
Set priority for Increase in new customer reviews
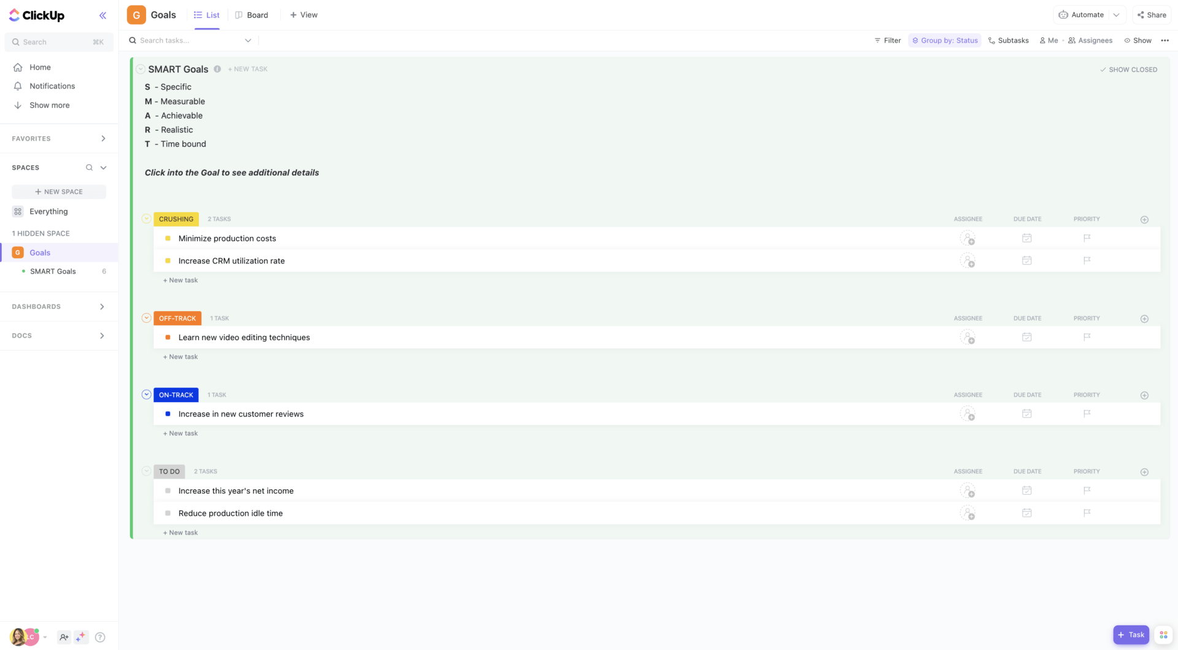click(1087, 414)
